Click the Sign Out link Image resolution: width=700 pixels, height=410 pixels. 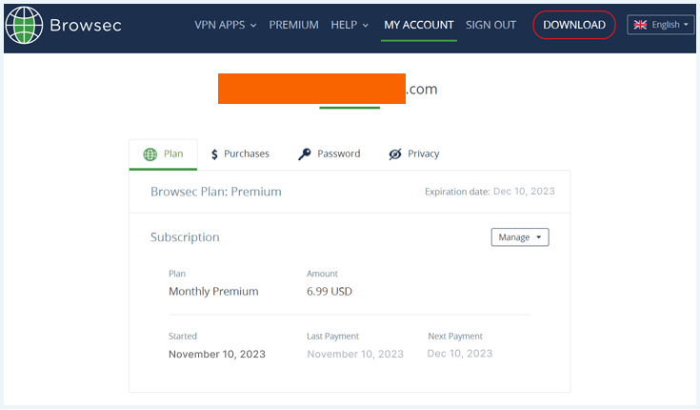pos(490,25)
